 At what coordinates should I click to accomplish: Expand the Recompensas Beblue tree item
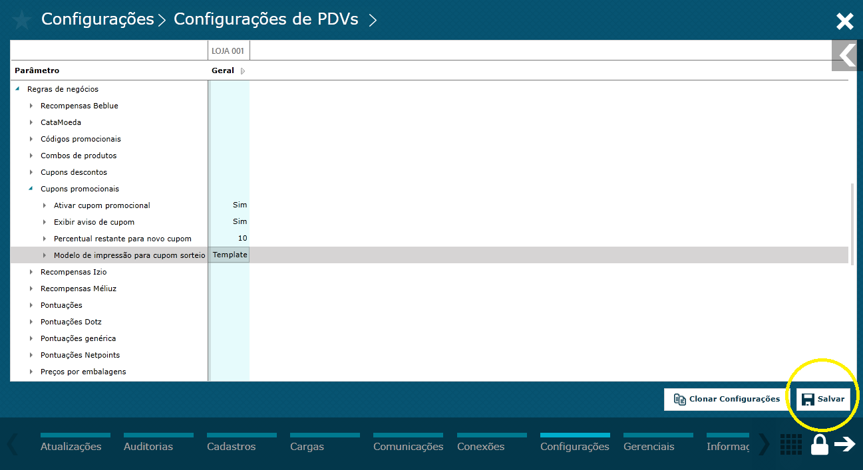coord(31,105)
